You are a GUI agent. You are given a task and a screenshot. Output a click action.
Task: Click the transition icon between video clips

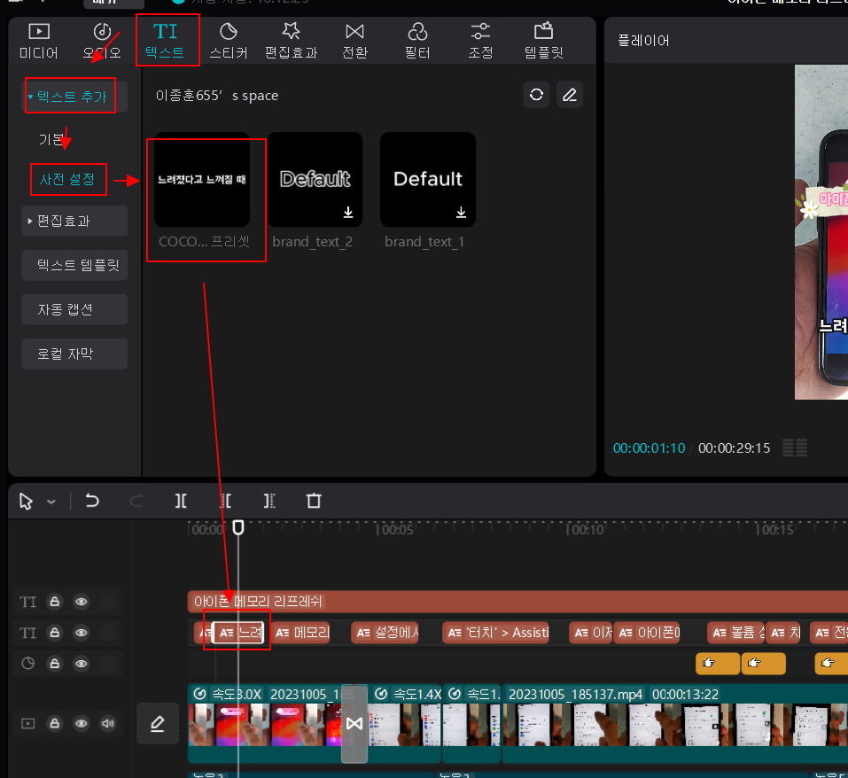coord(354,723)
